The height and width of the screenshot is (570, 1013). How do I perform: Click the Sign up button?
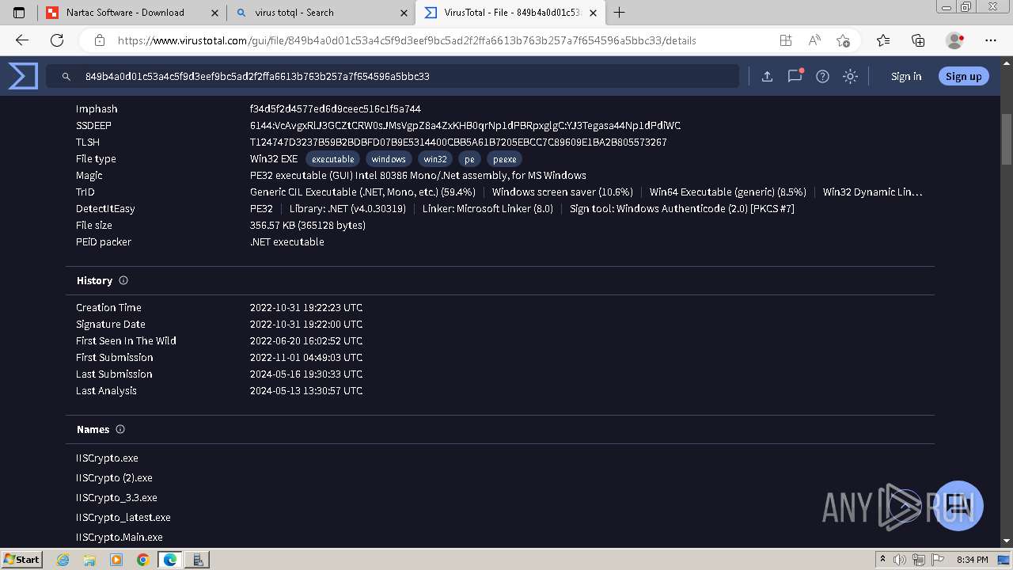[963, 76]
